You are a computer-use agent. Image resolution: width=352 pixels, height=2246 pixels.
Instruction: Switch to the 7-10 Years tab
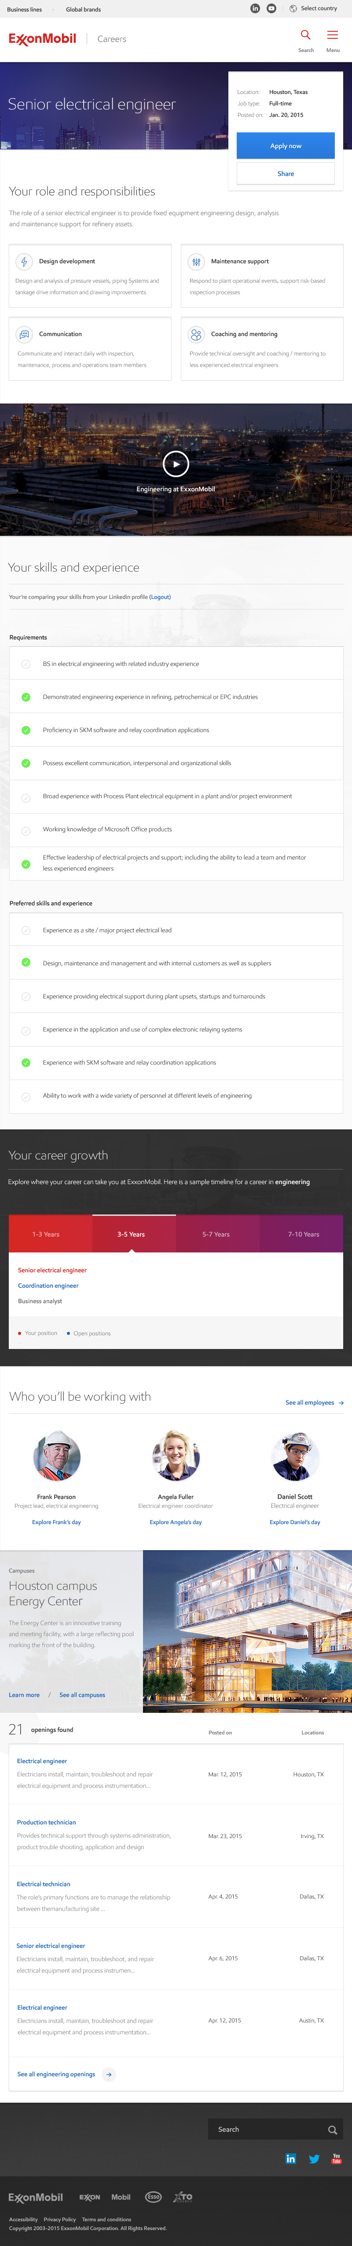pos(303,1235)
